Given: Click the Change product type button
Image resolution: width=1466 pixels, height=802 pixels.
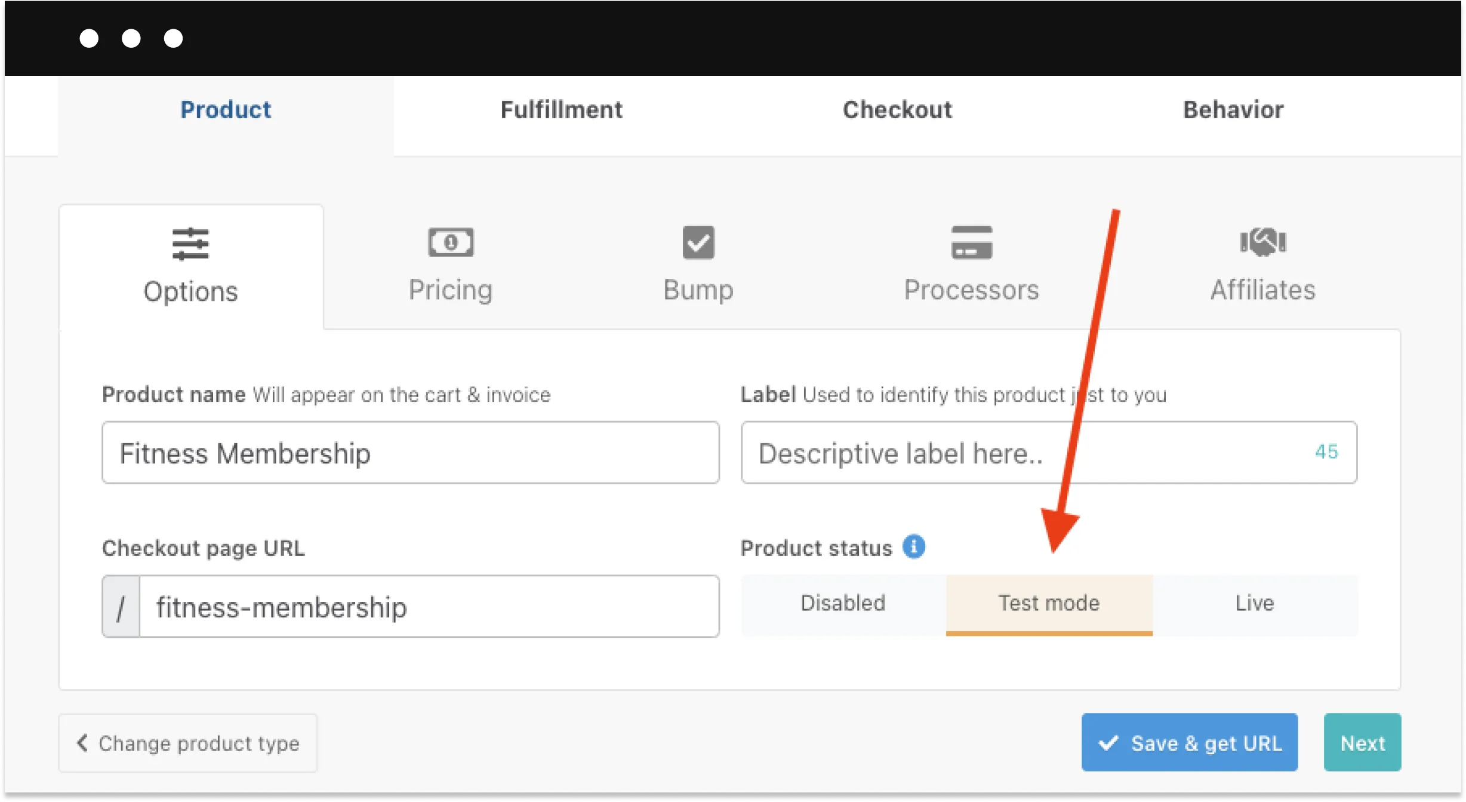Looking at the screenshot, I should [188, 743].
